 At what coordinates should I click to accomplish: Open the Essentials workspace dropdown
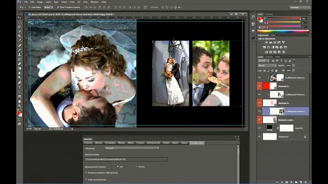[300, 7]
